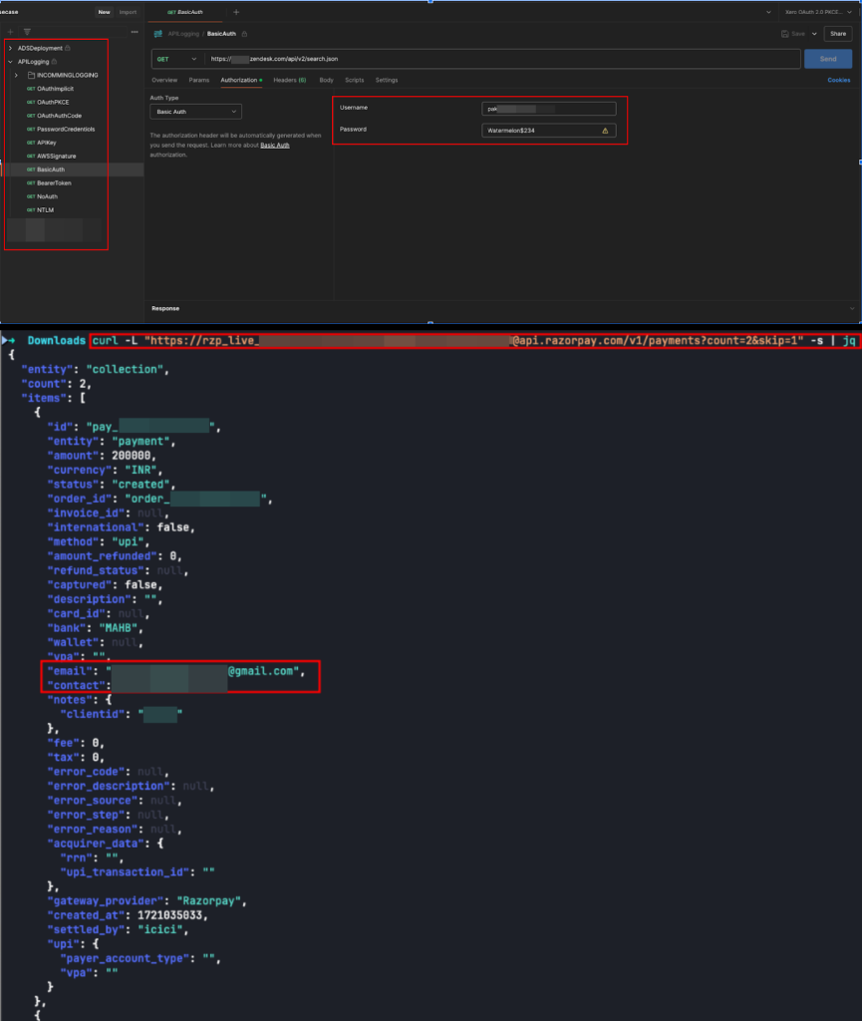Click the filter icon in the sidebar
Viewport: 862px width, 1021px height.
(27, 31)
